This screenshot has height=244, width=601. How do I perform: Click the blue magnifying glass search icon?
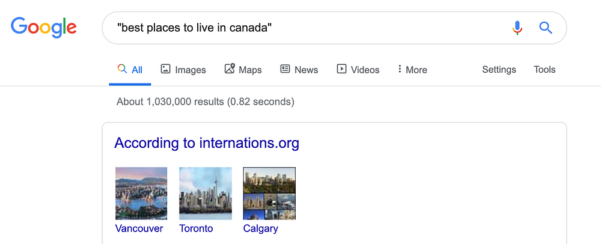point(546,28)
